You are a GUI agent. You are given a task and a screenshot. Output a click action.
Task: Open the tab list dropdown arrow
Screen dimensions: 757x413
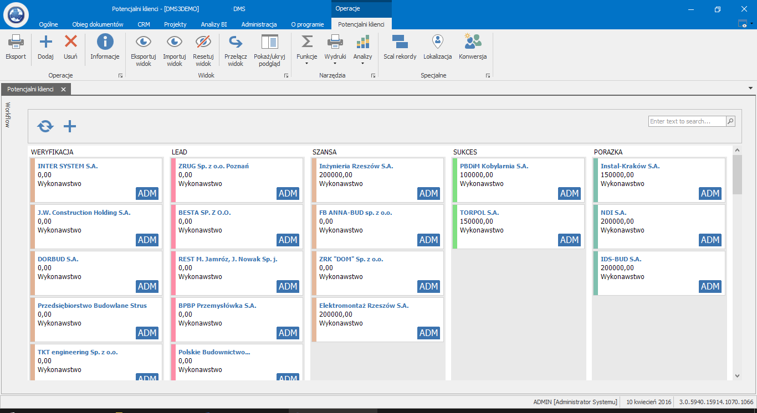tap(750, 88)
